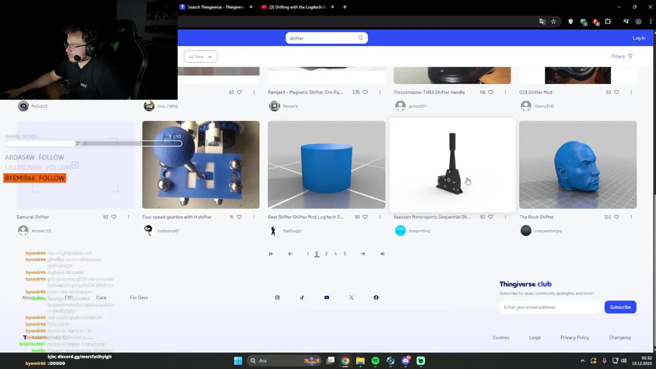The height and width of the screenshot is (369, 656).
Task: Like the Four speed gearbox heart icon
Action: (239, 217)
